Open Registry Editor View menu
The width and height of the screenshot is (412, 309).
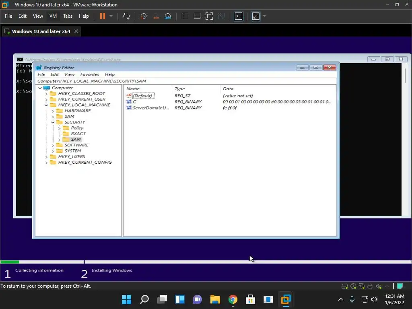69,74
